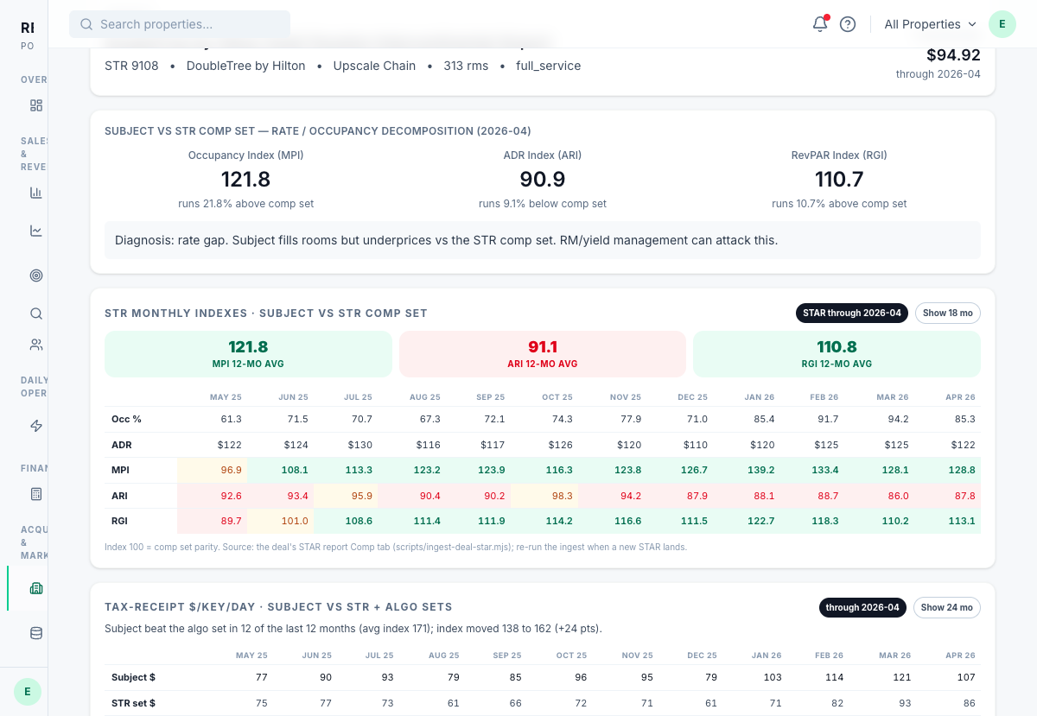Focus the Search properties field
Viewport: 1037px width, 716px height.
click(x=180, y=24)
